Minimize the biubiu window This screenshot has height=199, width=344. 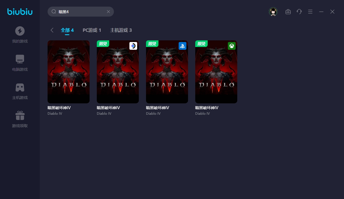click(x=321, y=12)
